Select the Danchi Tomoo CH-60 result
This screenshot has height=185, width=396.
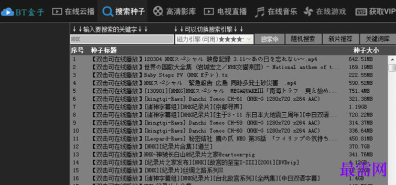pyautogui.click(x=229, y=131)
